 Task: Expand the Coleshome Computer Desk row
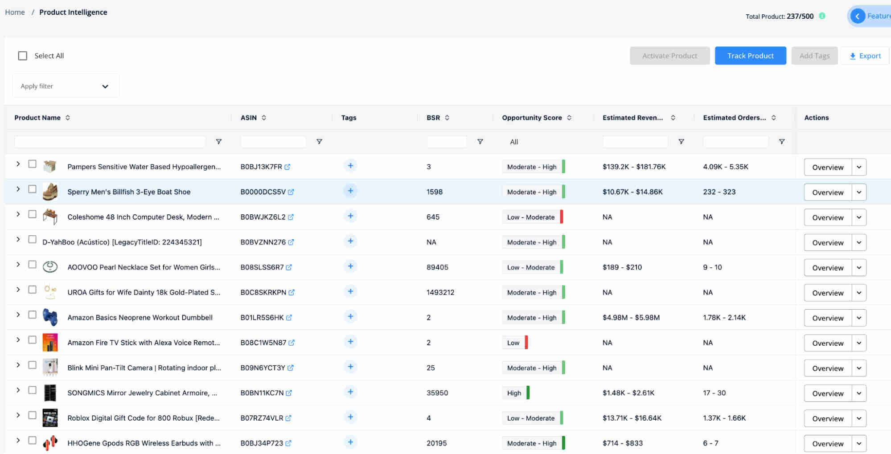[18, 214]
